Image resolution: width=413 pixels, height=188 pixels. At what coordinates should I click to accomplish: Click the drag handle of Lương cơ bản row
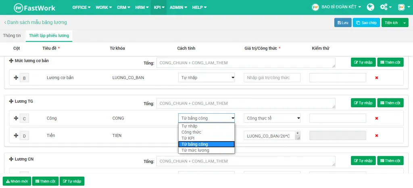coord(16,78)
